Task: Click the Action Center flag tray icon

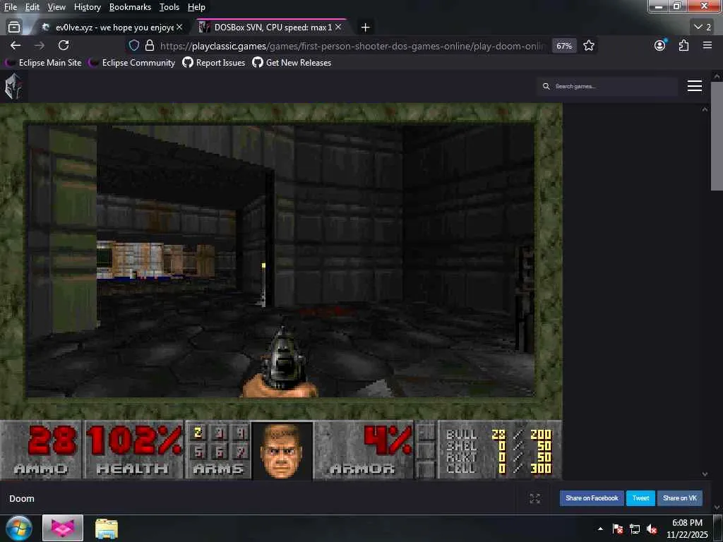Action: (618, 529)
